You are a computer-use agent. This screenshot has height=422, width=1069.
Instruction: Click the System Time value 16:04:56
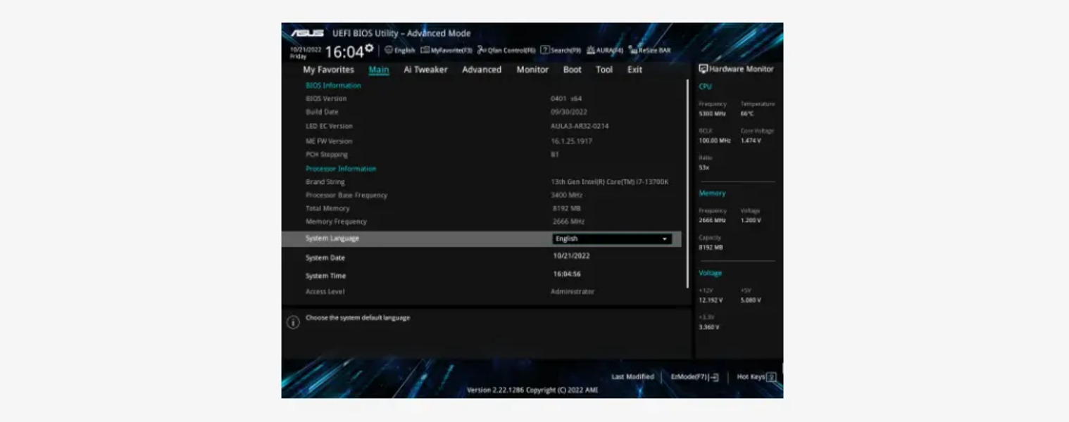pos(567,274)
